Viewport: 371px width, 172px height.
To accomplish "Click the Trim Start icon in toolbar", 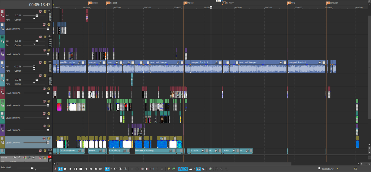I will point(142,169).
